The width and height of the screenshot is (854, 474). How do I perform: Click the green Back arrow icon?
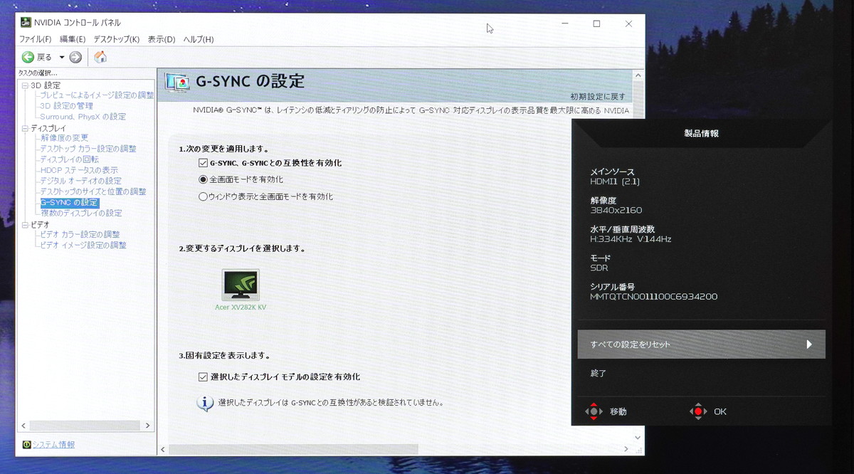click(x=28, y=57)
